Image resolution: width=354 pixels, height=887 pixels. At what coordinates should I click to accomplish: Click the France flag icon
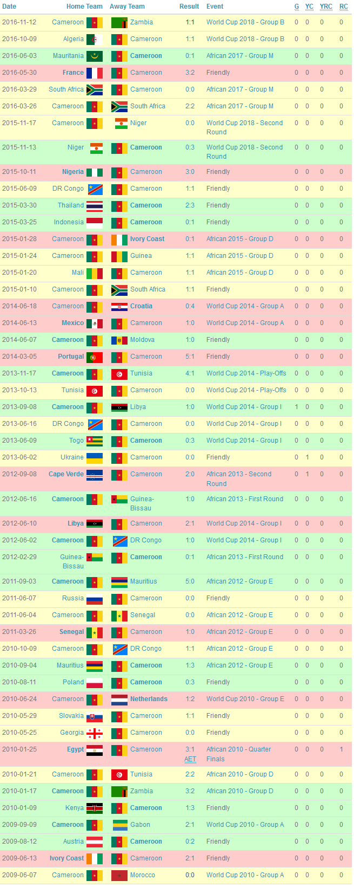point(95,73)
